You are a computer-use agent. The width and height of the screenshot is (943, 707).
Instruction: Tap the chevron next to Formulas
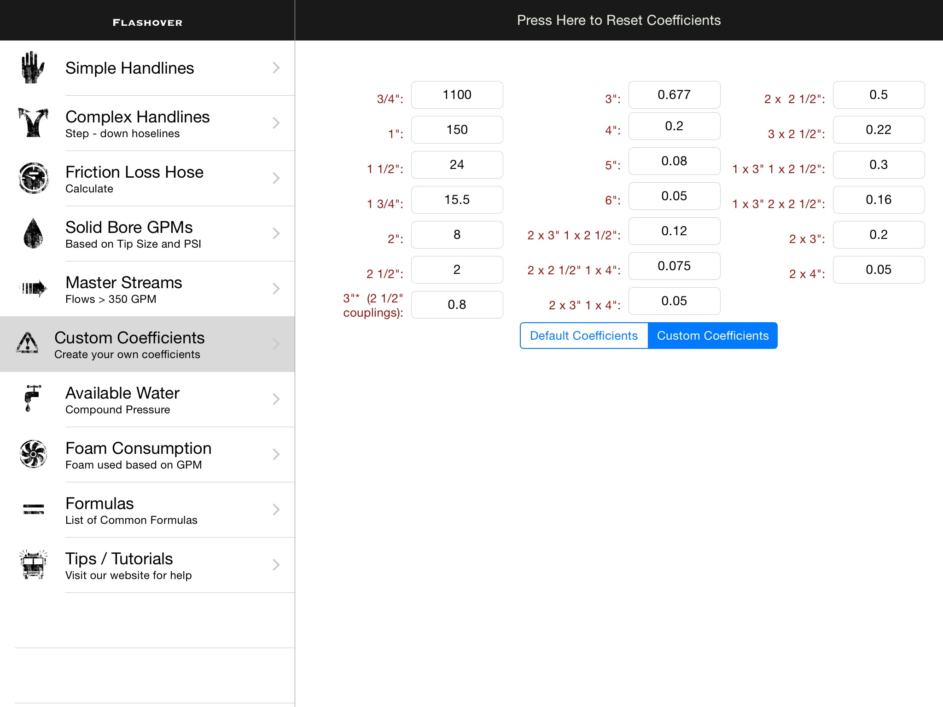click(x=276, y=510)
